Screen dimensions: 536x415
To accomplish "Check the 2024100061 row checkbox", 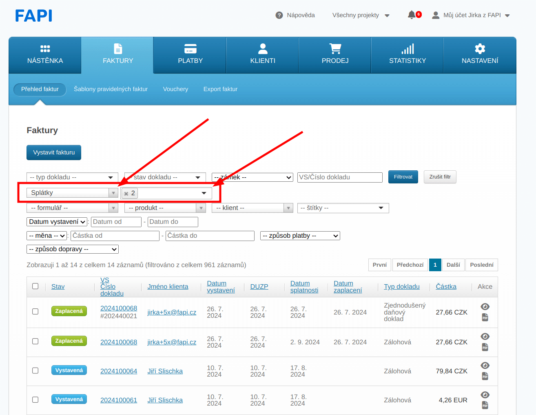I will coord(35,400).
